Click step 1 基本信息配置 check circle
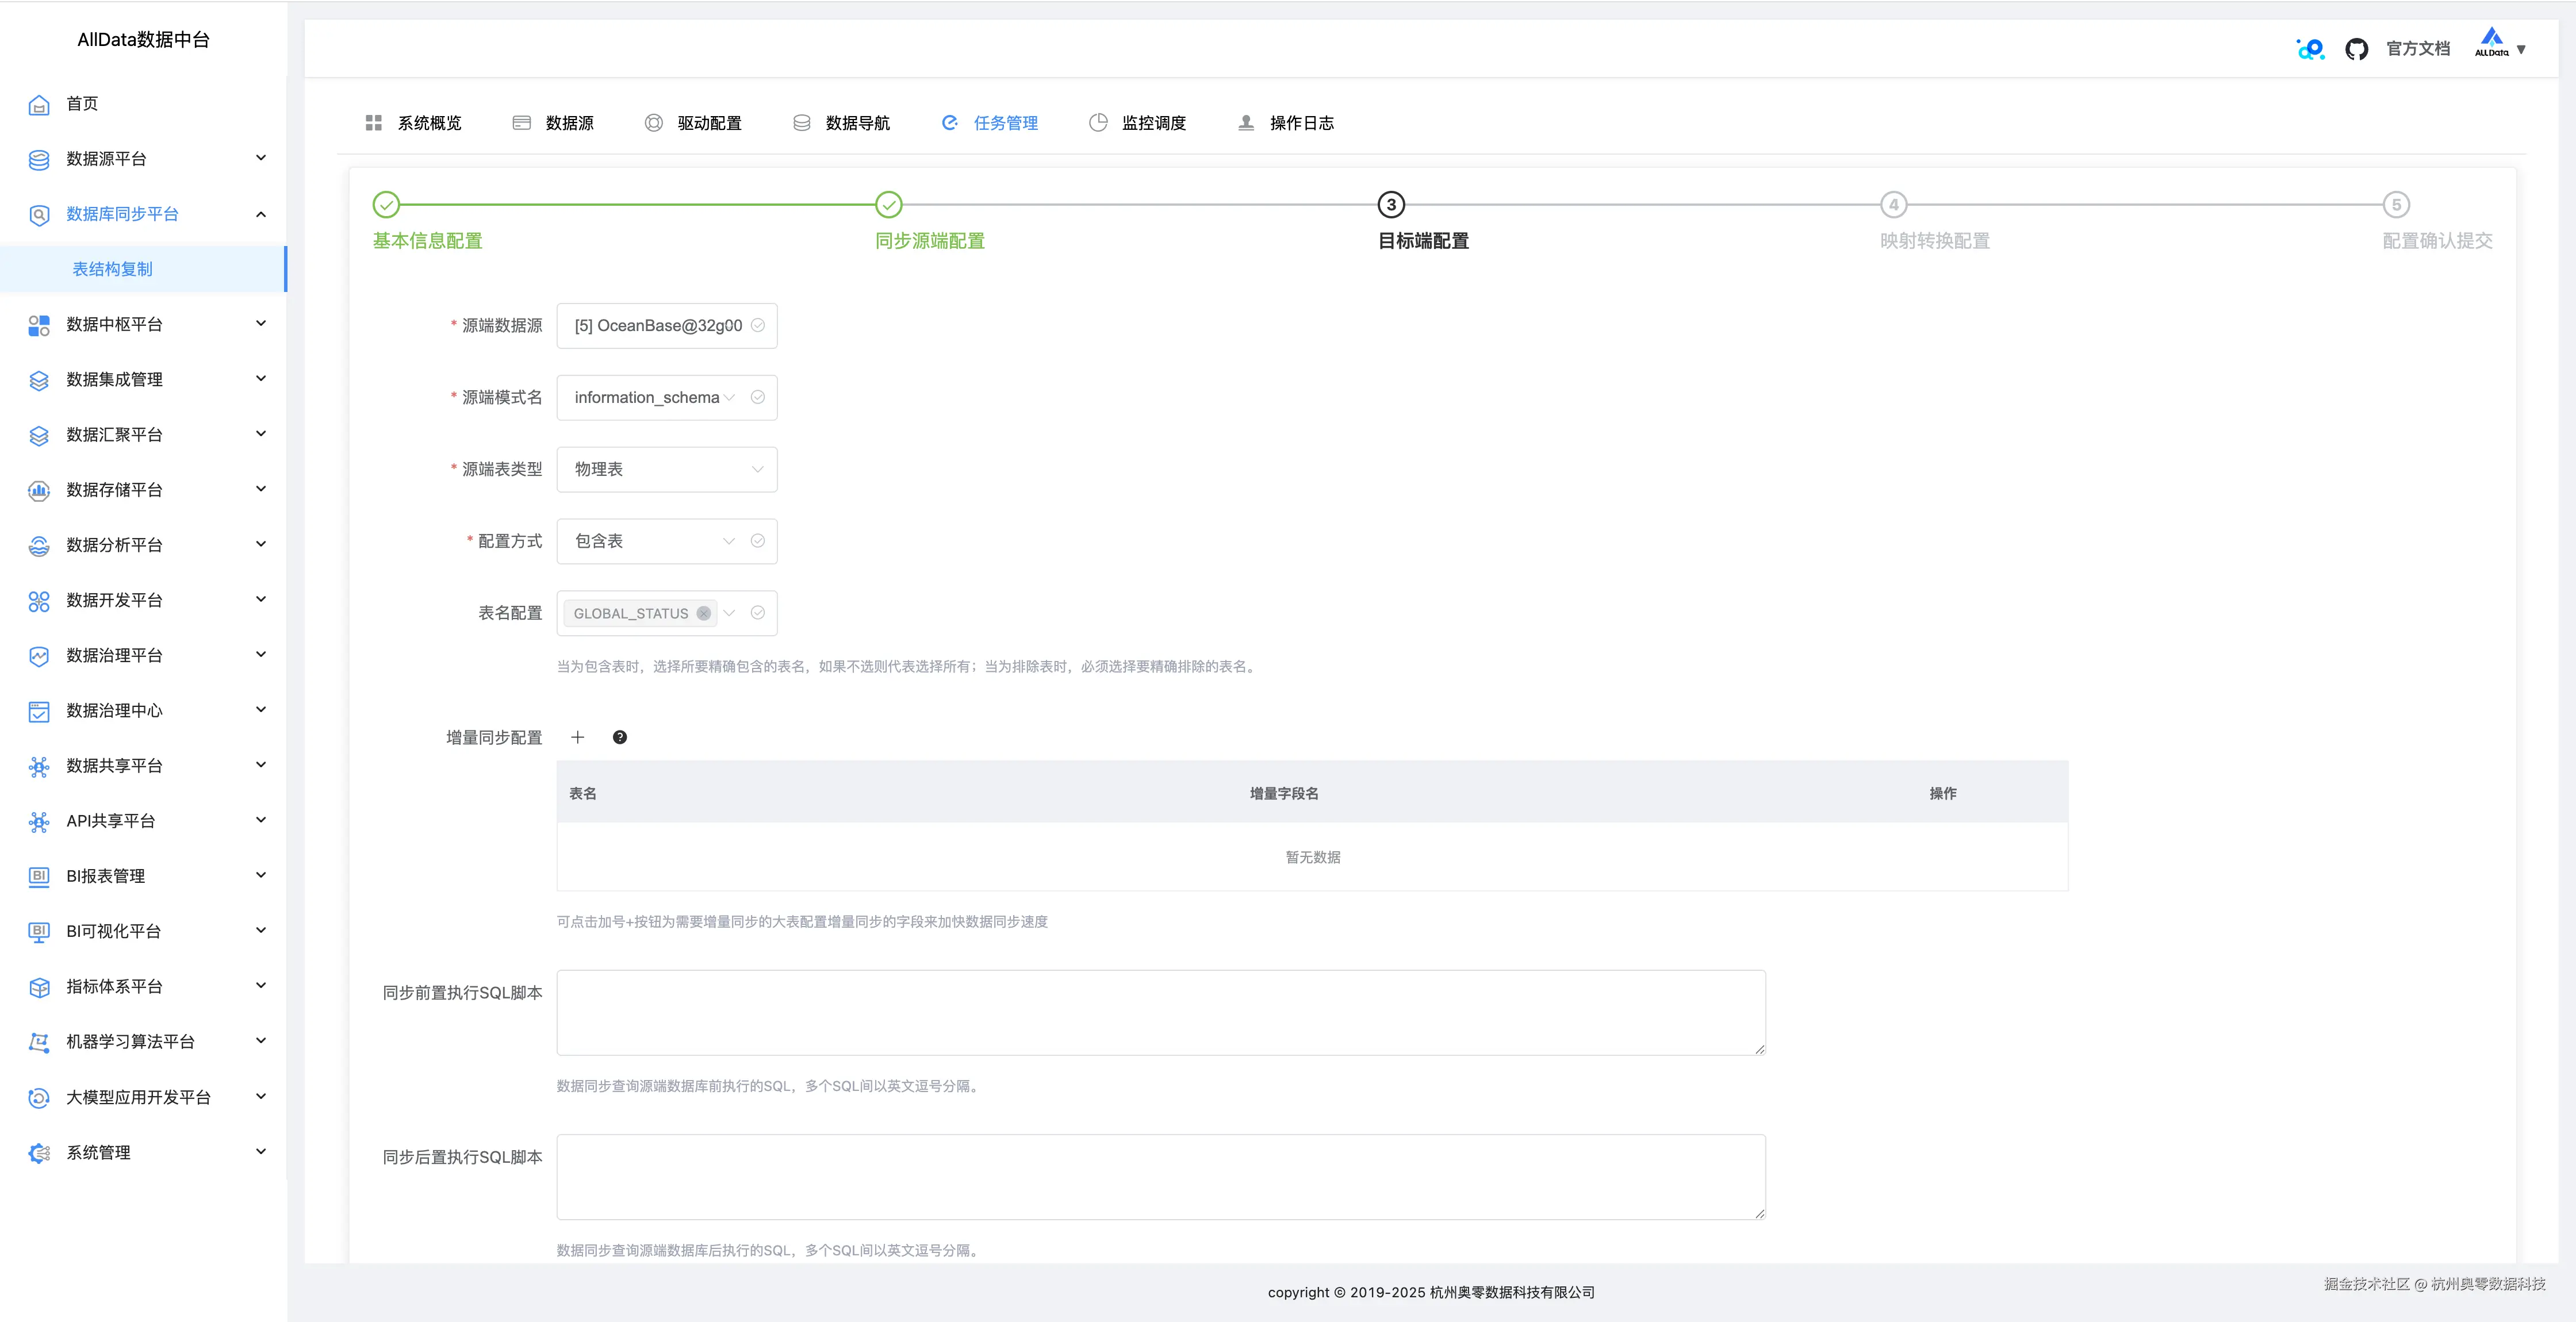 pyautogui.click(x=386, y=205)
